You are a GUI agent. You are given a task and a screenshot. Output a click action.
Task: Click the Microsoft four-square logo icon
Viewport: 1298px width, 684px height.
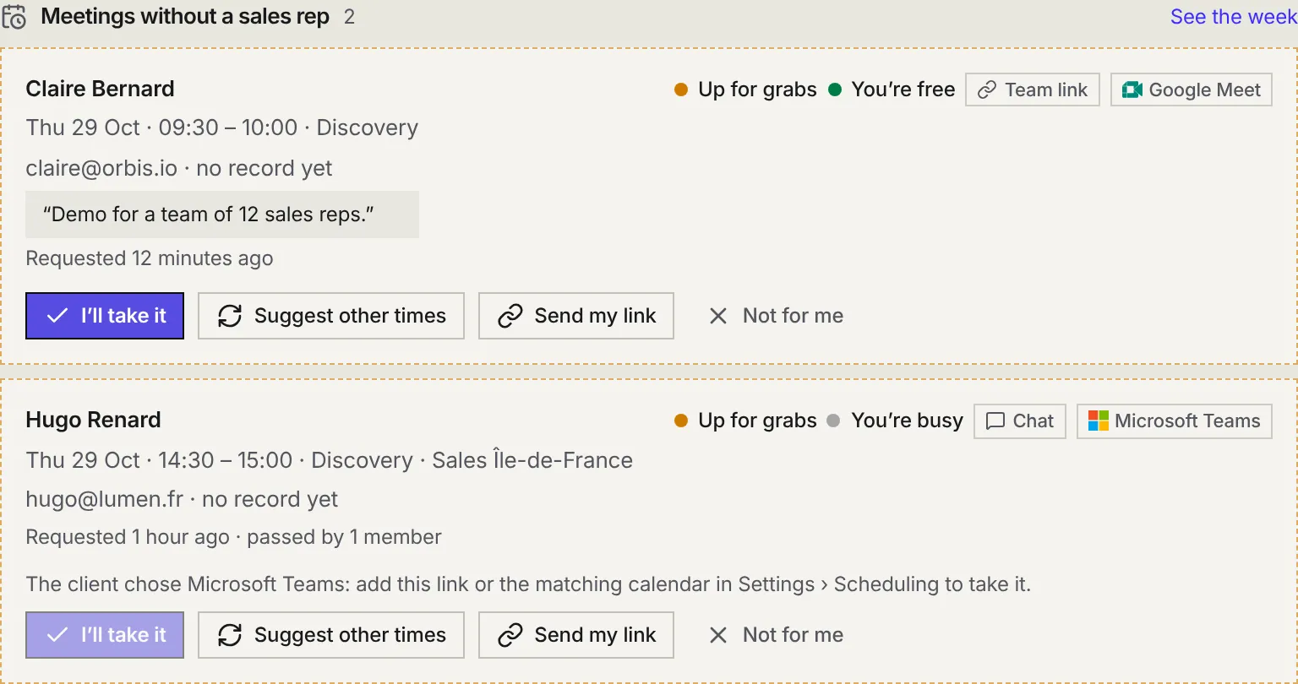tap(1098, 421)
